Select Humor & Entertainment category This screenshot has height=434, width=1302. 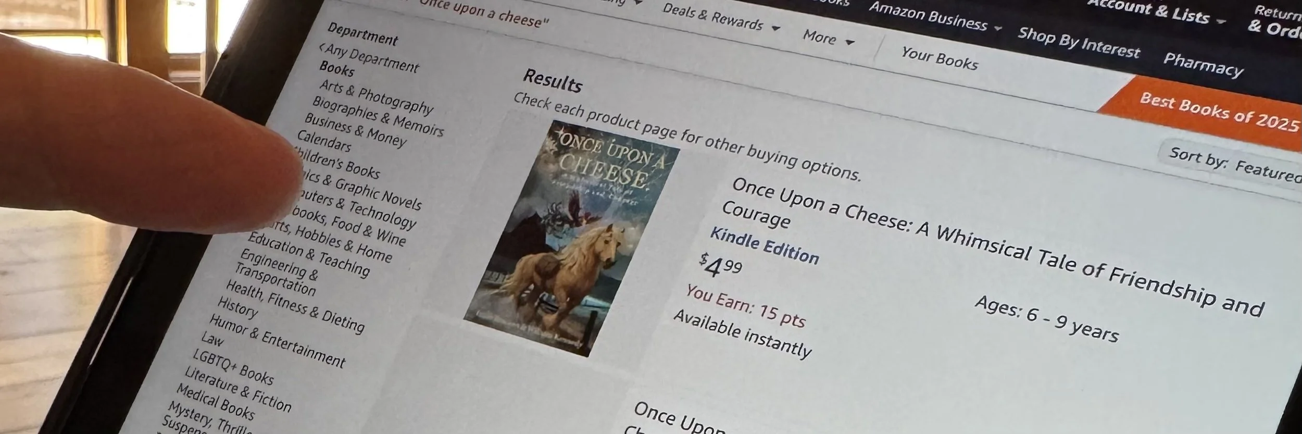coord(277,341)
